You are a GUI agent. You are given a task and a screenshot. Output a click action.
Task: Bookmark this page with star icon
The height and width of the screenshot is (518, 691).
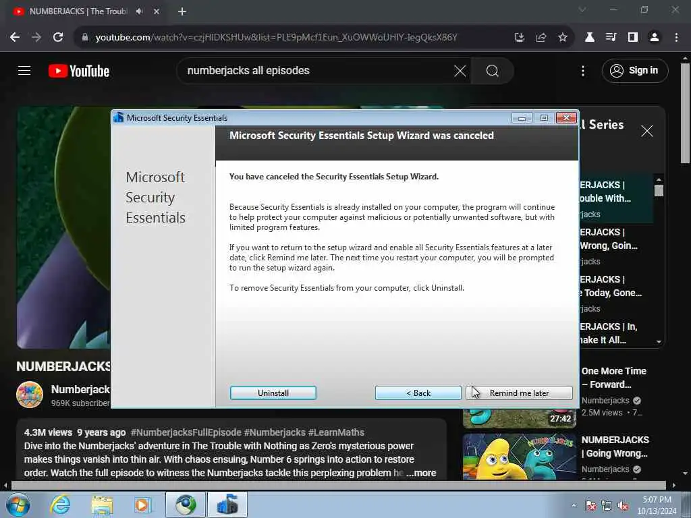click(x=562, y=38)
